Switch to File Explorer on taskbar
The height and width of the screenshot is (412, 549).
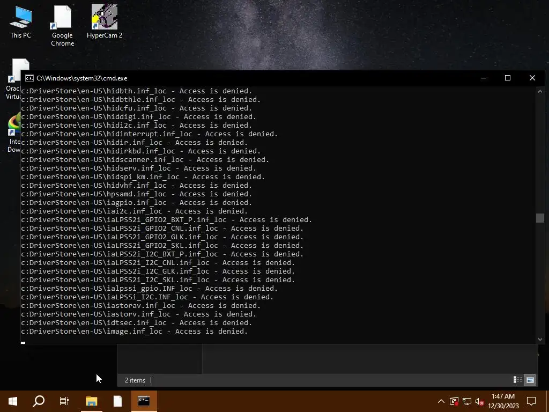click(91, 401)
